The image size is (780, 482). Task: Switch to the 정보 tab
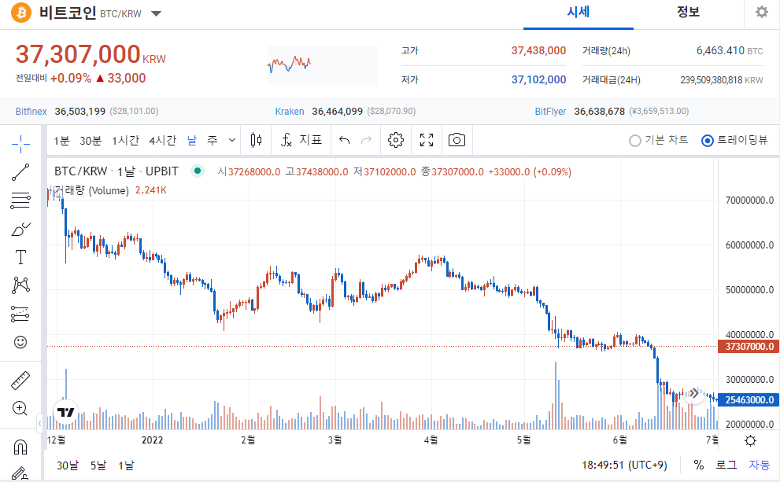tap(688, 13)
